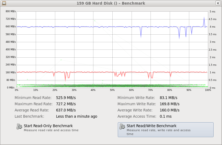This screenshot has height=145, width=222.
Task: Click the Average Access Time value 0.1 ms
Action: (165, 116)
